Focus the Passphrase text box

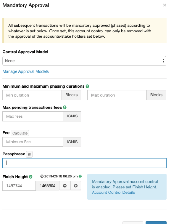(84, 163)
